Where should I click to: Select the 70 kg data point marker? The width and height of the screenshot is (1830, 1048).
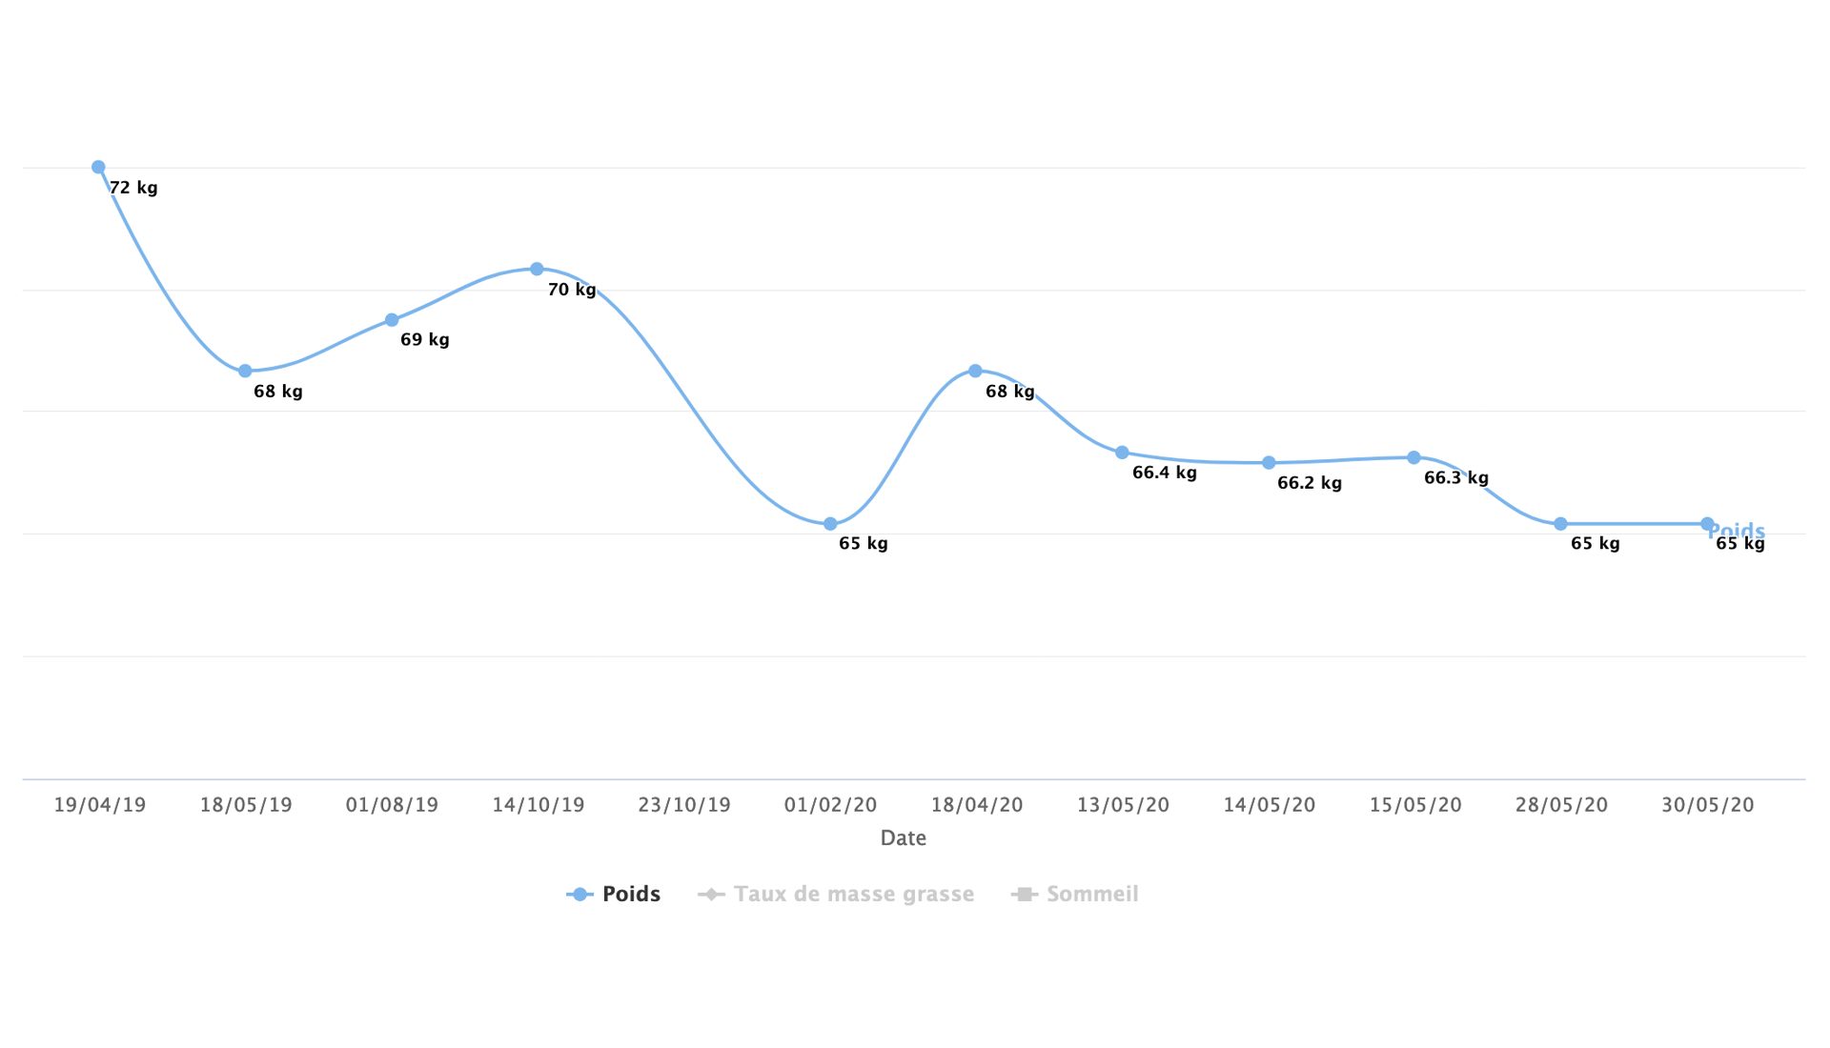click(x=537, y=270)
